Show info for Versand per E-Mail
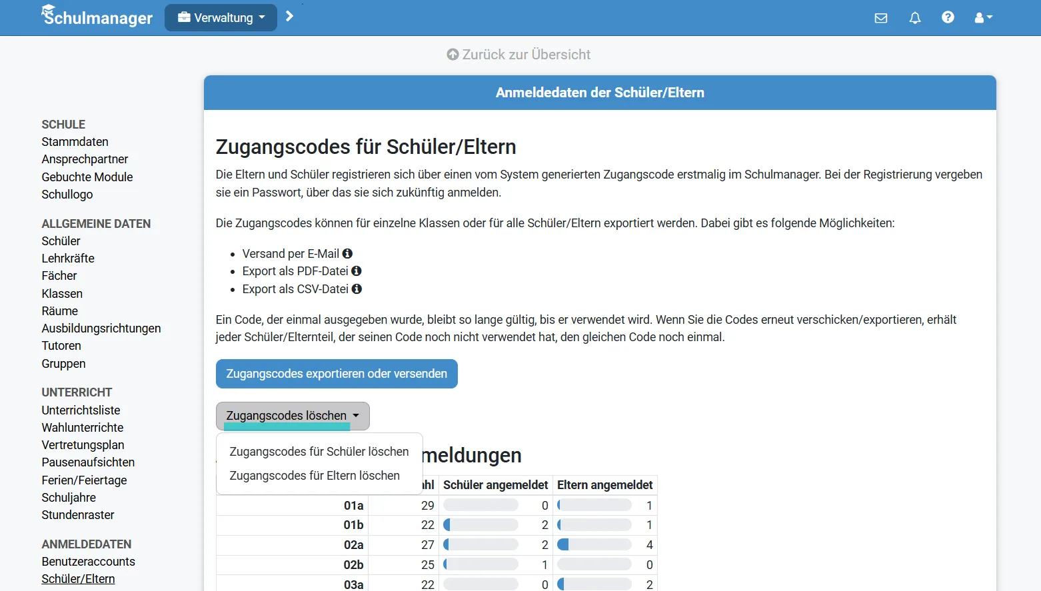The image size is (1041, 591). pyautogui.click(x=347, y=253)
